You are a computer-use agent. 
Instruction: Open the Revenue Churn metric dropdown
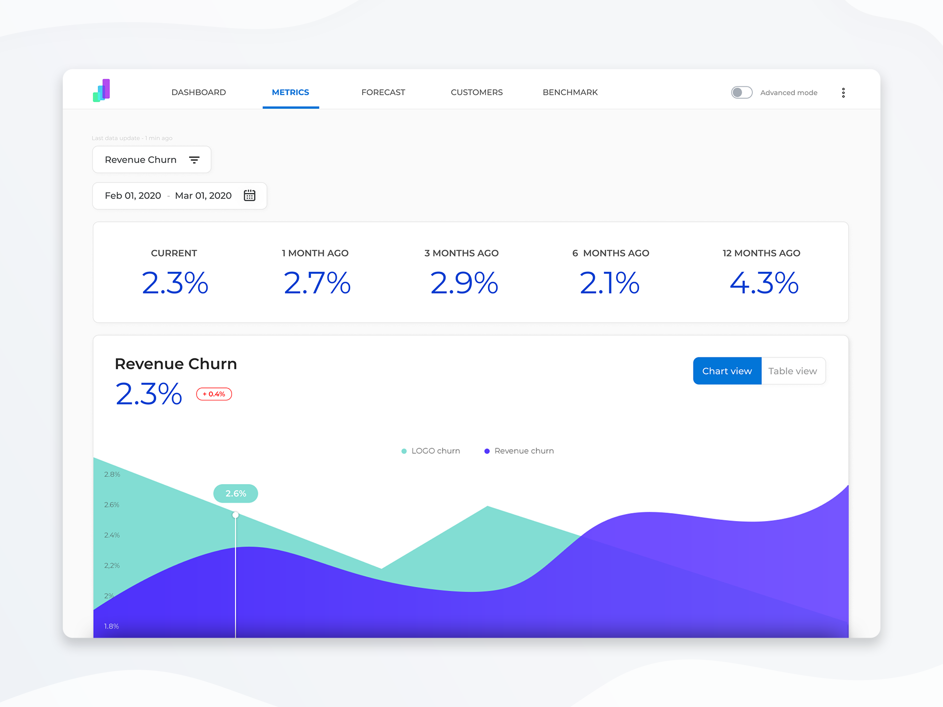[152, 160]
